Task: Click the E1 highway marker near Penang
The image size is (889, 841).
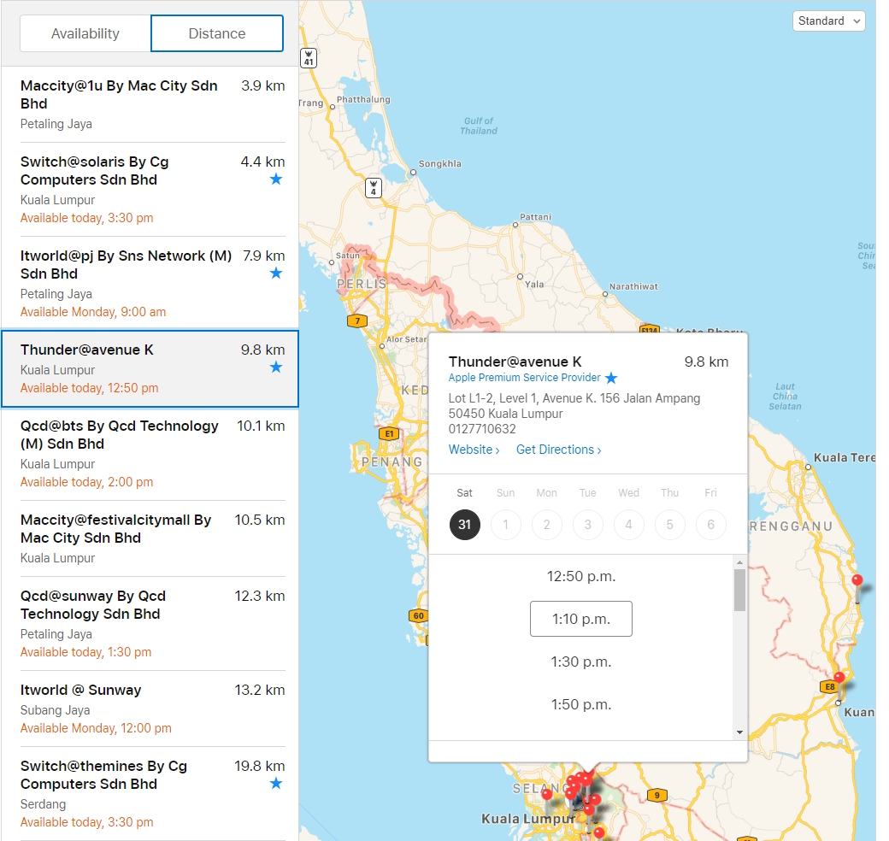Action: pos(390,433)
